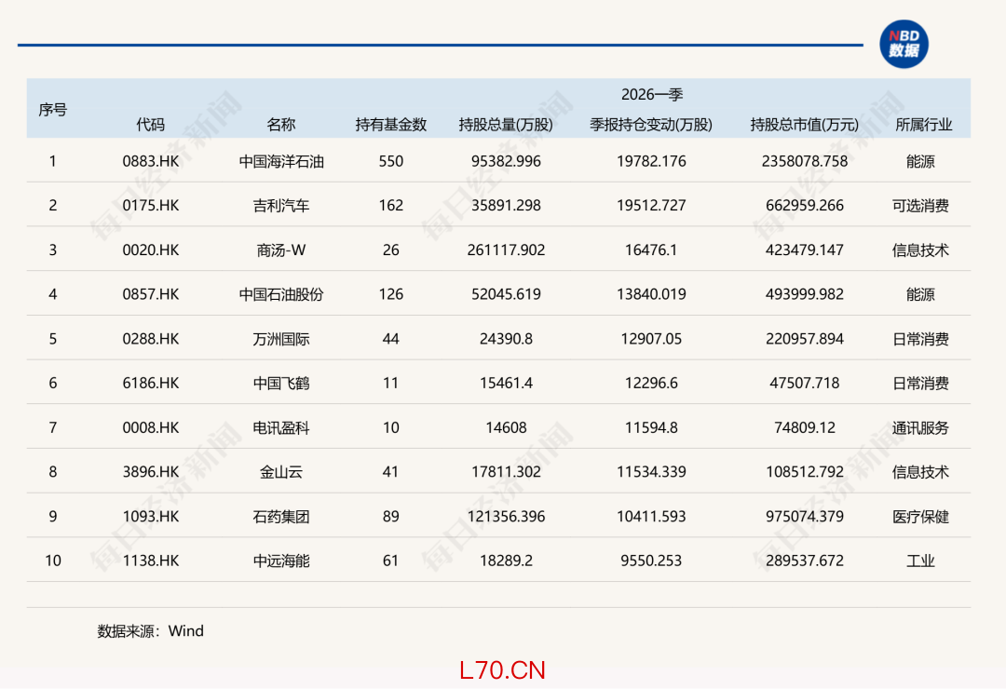The image size is (1006, 689).
Task: Click the 序号 column header
Action: coord(53,109)
